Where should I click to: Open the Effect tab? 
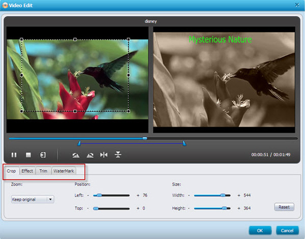pyautogui.click(x=27, y=171)
